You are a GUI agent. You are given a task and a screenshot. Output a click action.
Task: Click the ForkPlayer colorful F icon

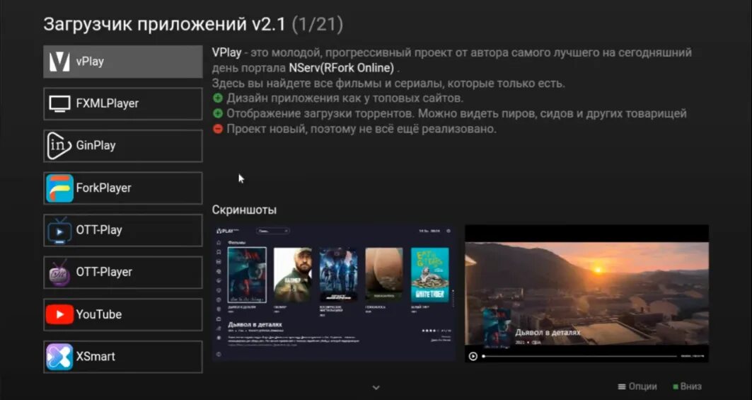[x=59, y=188]
